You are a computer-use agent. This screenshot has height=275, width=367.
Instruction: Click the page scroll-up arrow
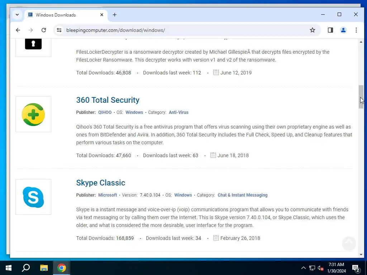[361, 42]
